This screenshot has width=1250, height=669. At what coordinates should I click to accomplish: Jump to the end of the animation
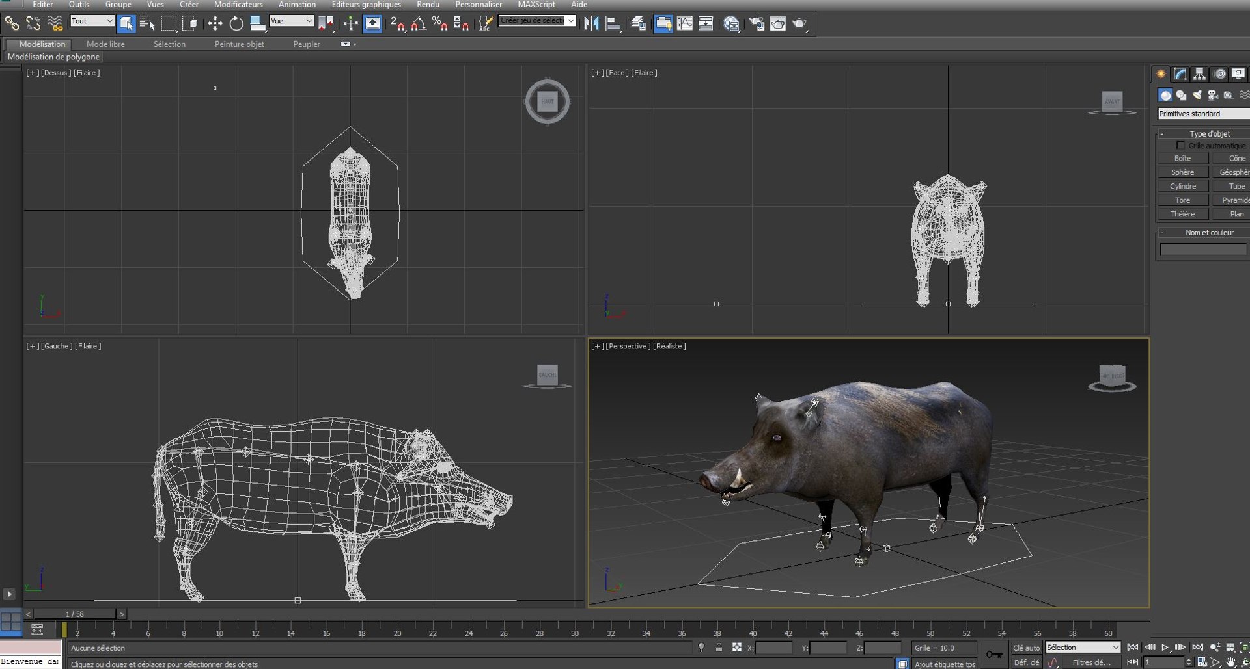tap(1197, 648)
